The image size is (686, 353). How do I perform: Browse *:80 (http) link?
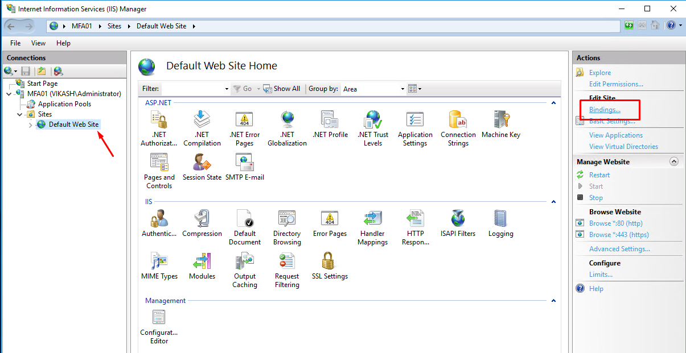pos(615,223)
